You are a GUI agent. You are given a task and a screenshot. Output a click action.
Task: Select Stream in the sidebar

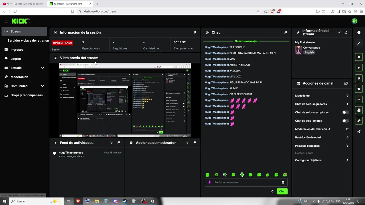(24, 31)
